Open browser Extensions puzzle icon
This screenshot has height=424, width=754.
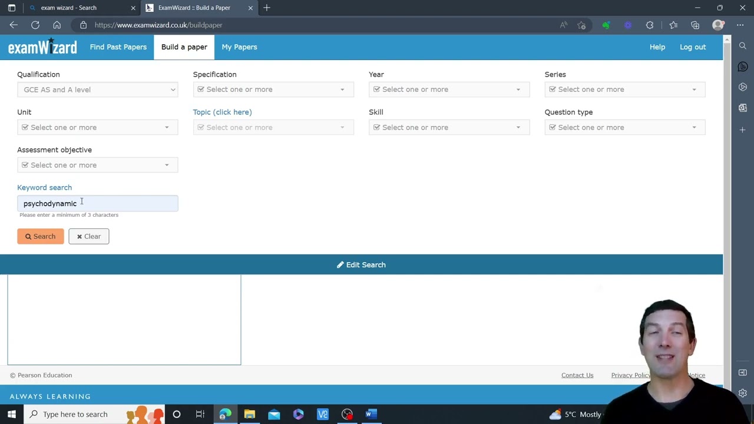point(650,25)
